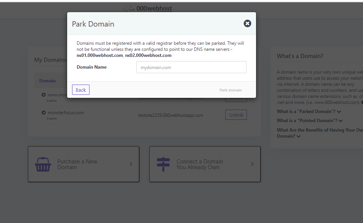Viewport: 363px width, 223px height.
Task: Expand Benefits of Having Your Own Domain
Action: (x=320, y=133)
